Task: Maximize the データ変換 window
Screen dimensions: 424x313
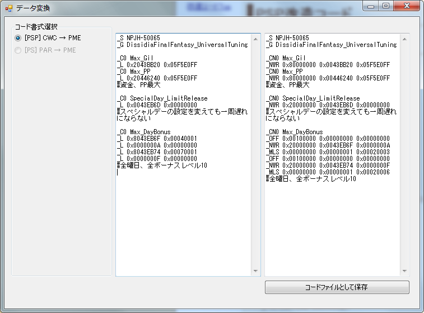Action: coord(386,6)
